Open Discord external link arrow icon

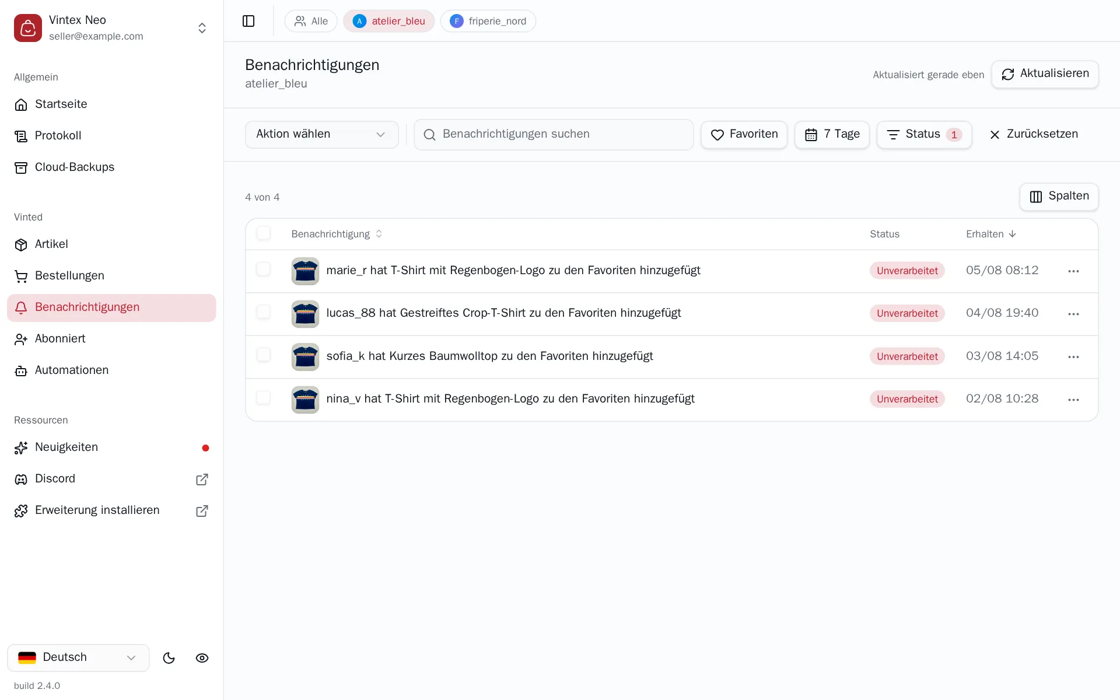coord(202,479)
